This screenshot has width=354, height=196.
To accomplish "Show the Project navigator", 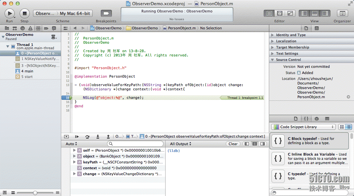I will [7, 28].
